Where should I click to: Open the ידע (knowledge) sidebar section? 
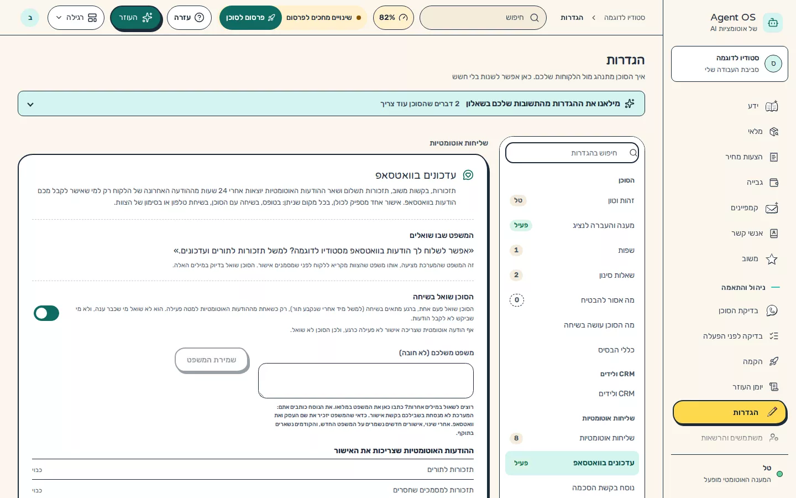point(730,106)
